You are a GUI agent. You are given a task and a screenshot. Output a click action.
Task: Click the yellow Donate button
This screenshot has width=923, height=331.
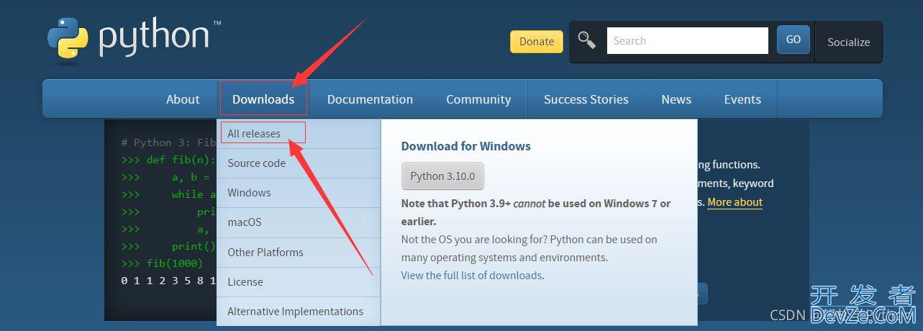[x=537, y=41]
